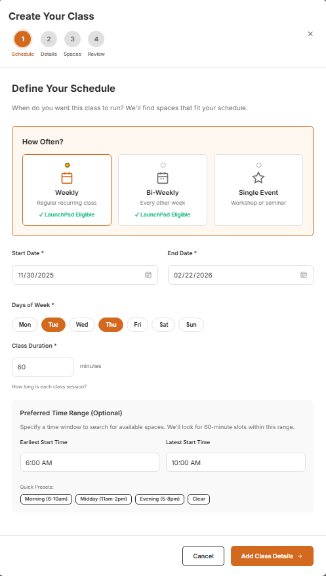The height and width of the screenshot is (576, 326).
Task: Go to step 1 Schedule
Action: click(23, 39)
